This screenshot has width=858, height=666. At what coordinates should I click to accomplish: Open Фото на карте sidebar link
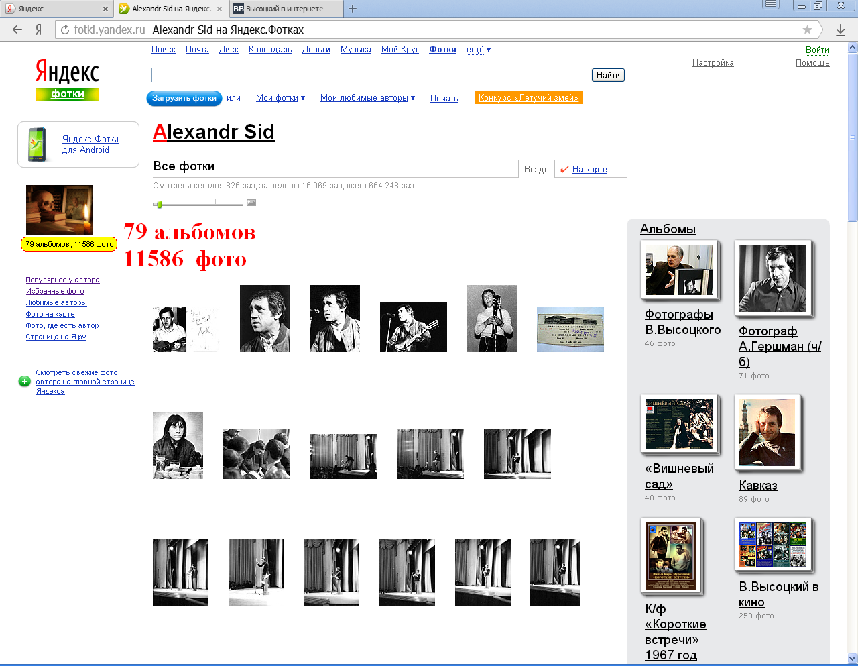click(50, 314)
